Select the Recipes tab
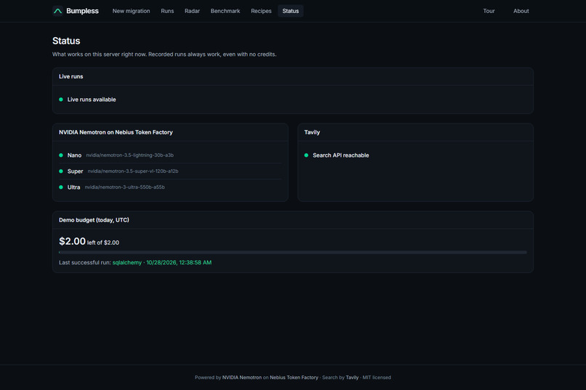This screenshot has width=586, height=390. coord(261,11)
